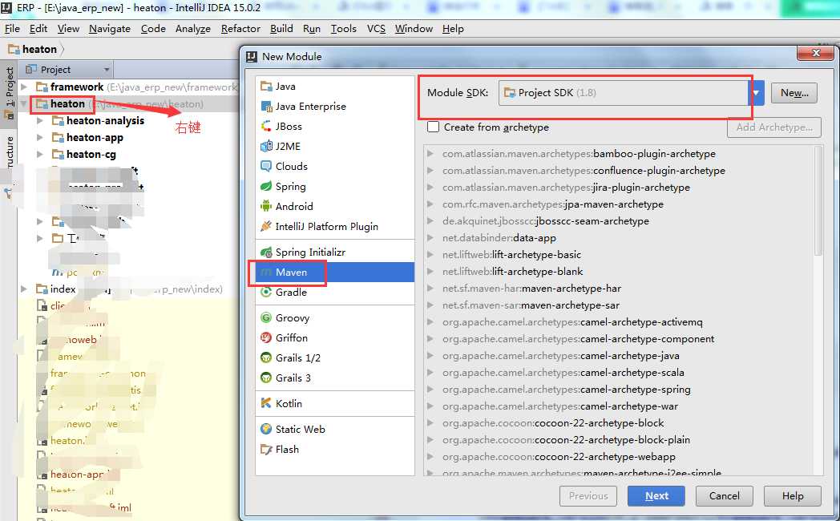Click the Previous button
This screenshot has width=840, height=521.
pyautogui.click(x=588, y=496)
